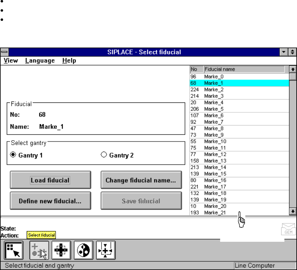Open the Help menu
This screenshot has width=297, height=270.
click(x=69, y=60)
